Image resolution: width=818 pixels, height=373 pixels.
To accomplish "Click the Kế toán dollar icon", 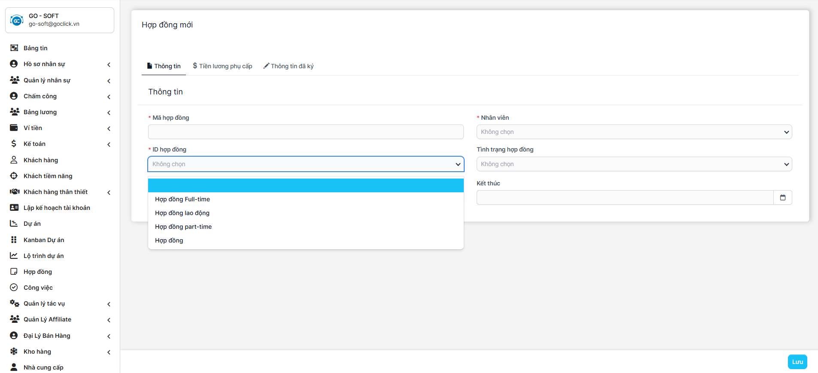I will pos(14,144).
